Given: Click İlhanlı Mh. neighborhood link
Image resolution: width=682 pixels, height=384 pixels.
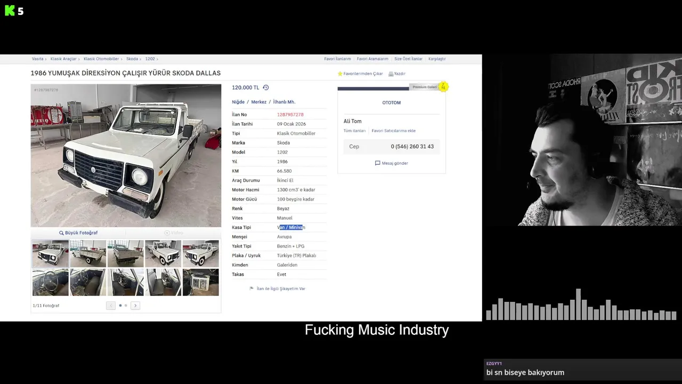Looking at the screenshot, I should 284,102.
